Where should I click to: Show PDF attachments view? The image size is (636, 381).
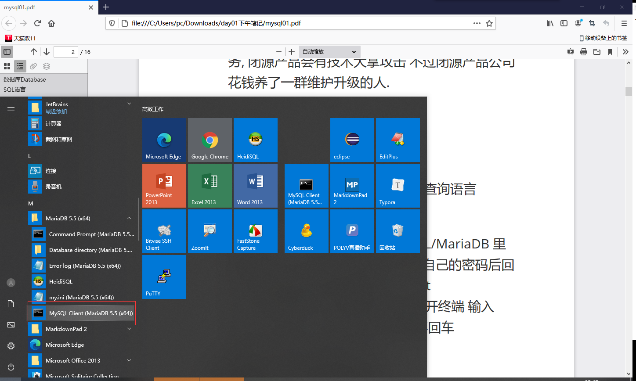pos(33,66)
